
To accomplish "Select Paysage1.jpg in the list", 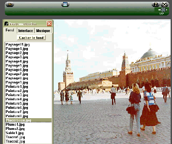I will tap(28, 49).
